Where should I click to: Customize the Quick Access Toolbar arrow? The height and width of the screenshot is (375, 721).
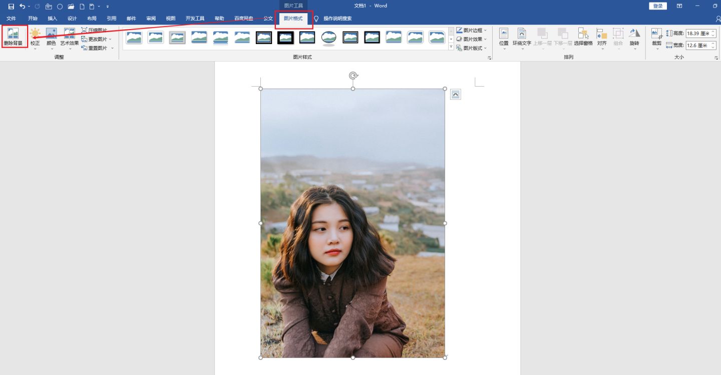[108, 7]
